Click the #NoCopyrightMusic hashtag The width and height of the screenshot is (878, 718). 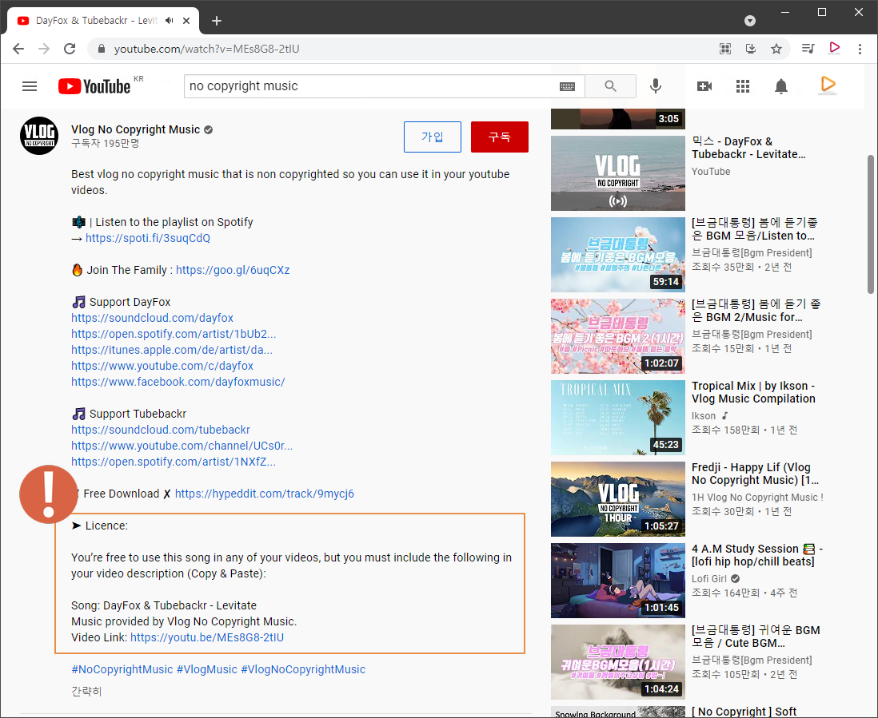point(122,669)
